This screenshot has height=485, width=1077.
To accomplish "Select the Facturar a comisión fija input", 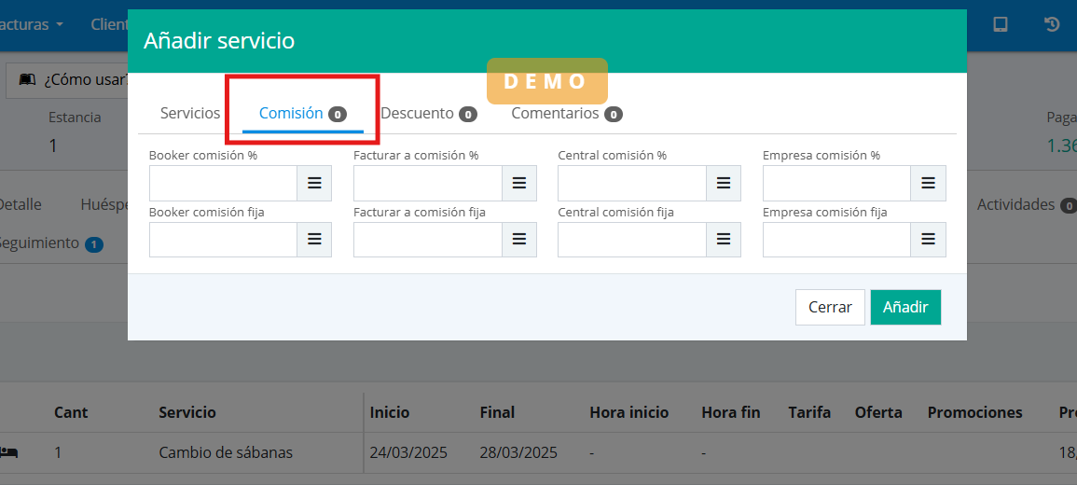I will click(428, 240).
